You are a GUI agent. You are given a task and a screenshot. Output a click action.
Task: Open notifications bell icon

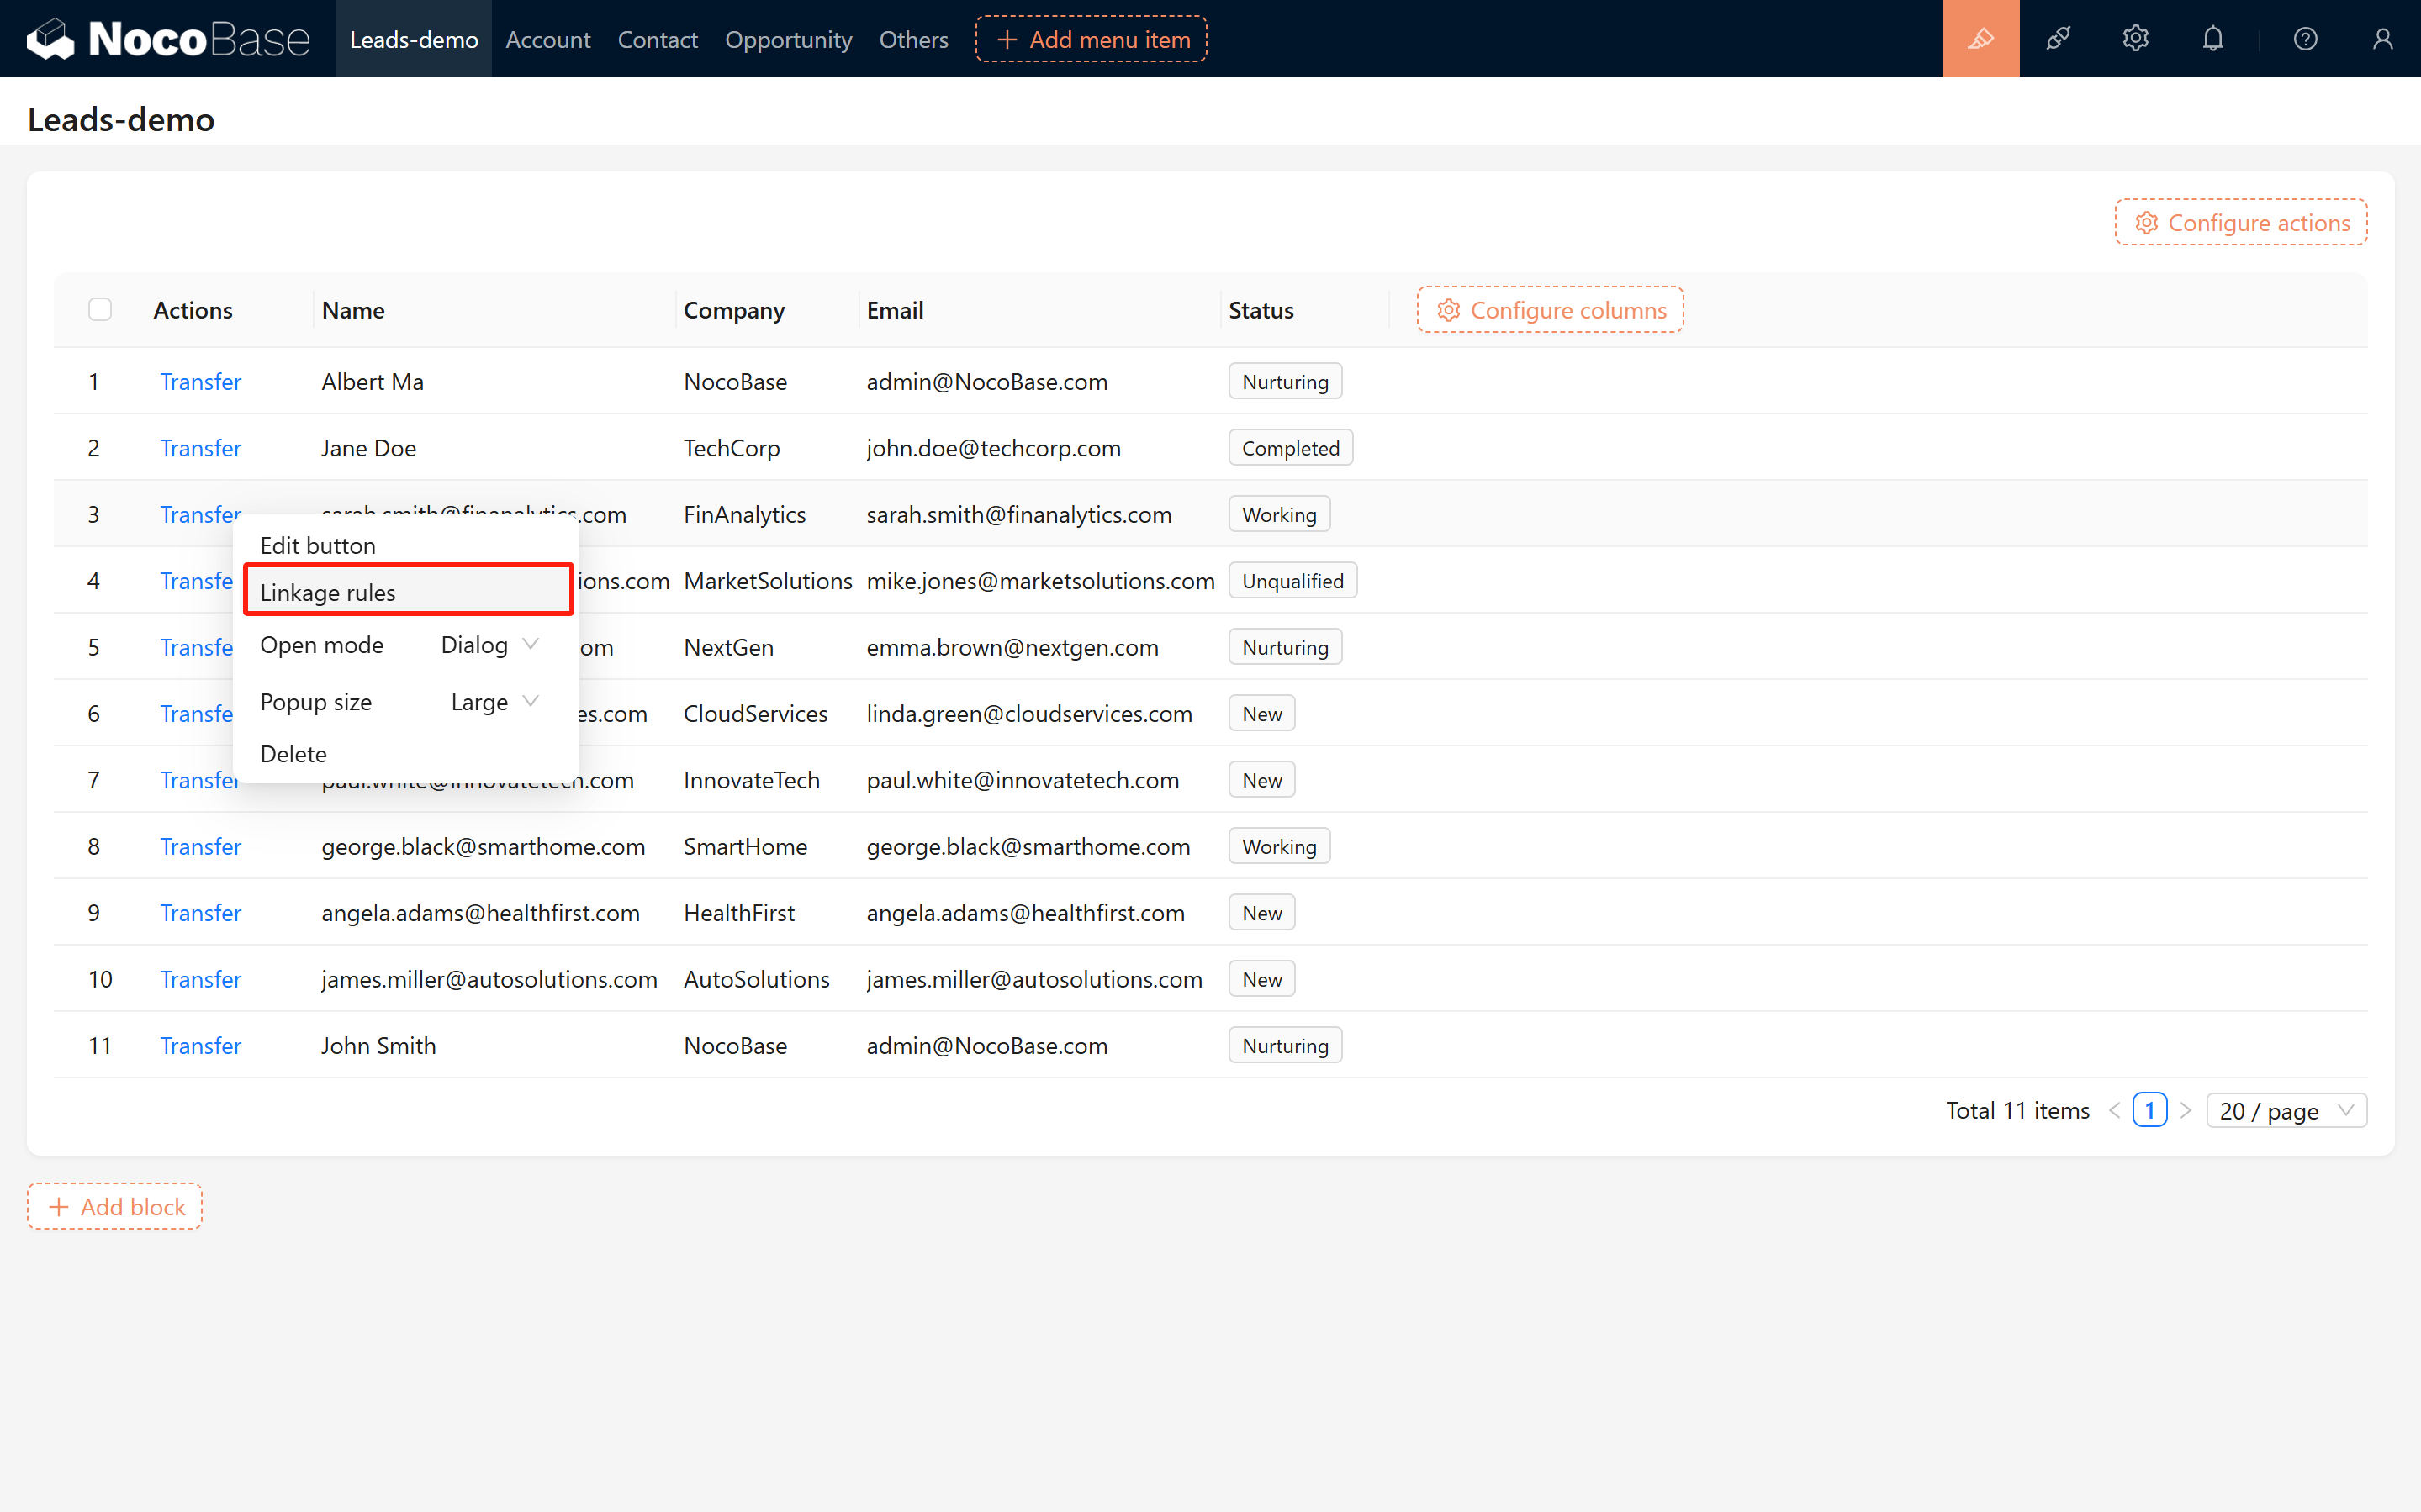2213,39
